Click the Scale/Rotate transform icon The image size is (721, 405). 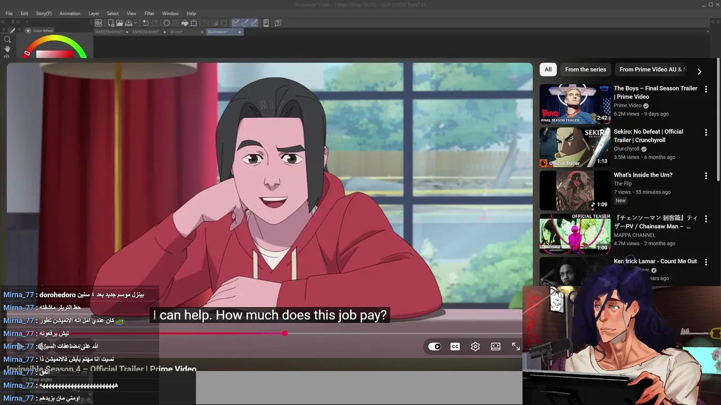194,23
